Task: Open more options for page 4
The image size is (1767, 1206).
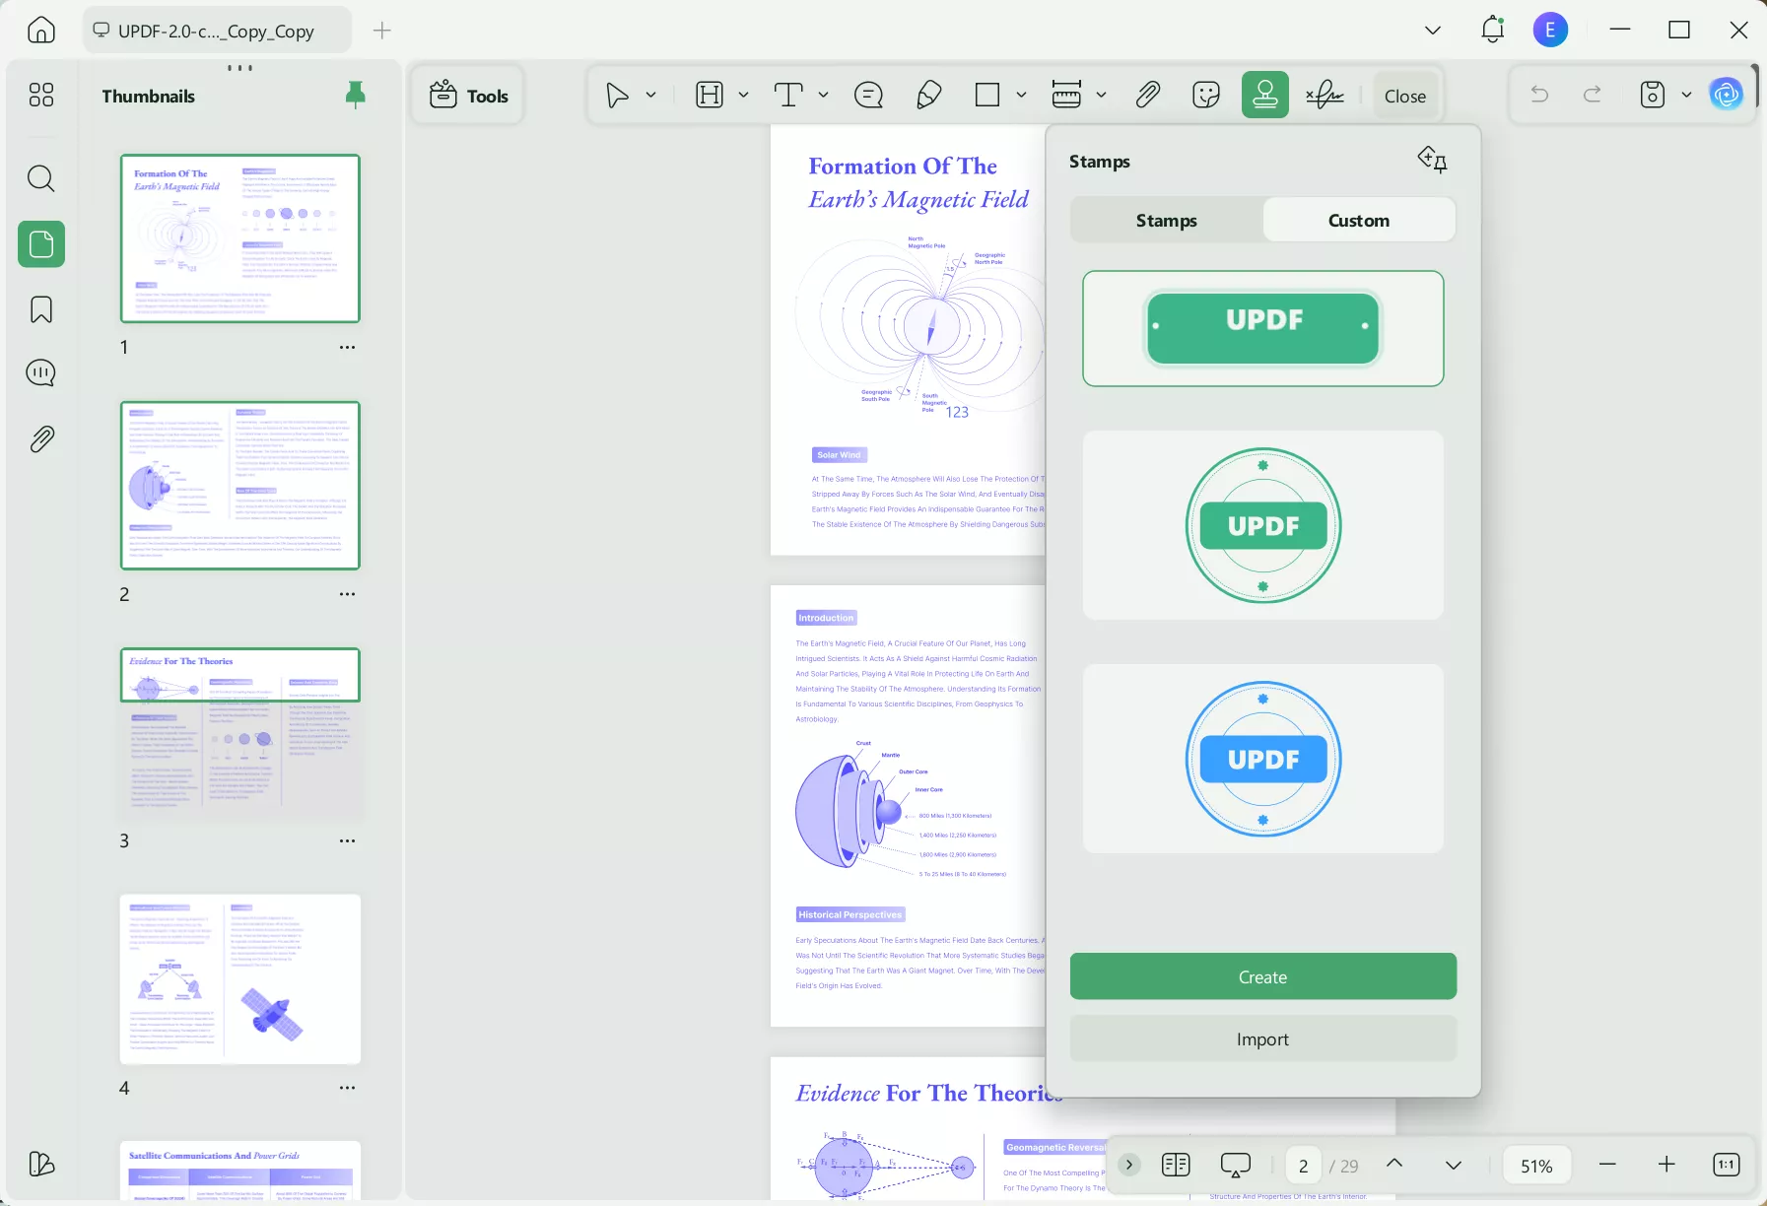Action: [347, 1088]
